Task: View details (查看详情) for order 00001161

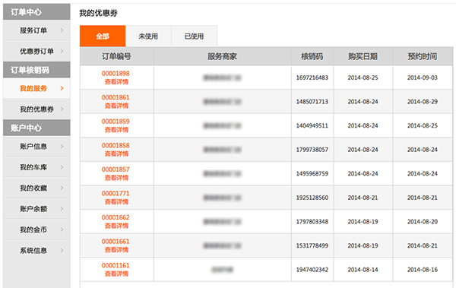Action: [116, 274]
